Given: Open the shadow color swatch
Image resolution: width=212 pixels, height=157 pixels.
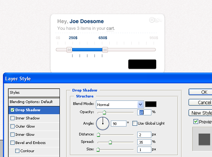Looking at the screenshot, I should click(151, 104).
